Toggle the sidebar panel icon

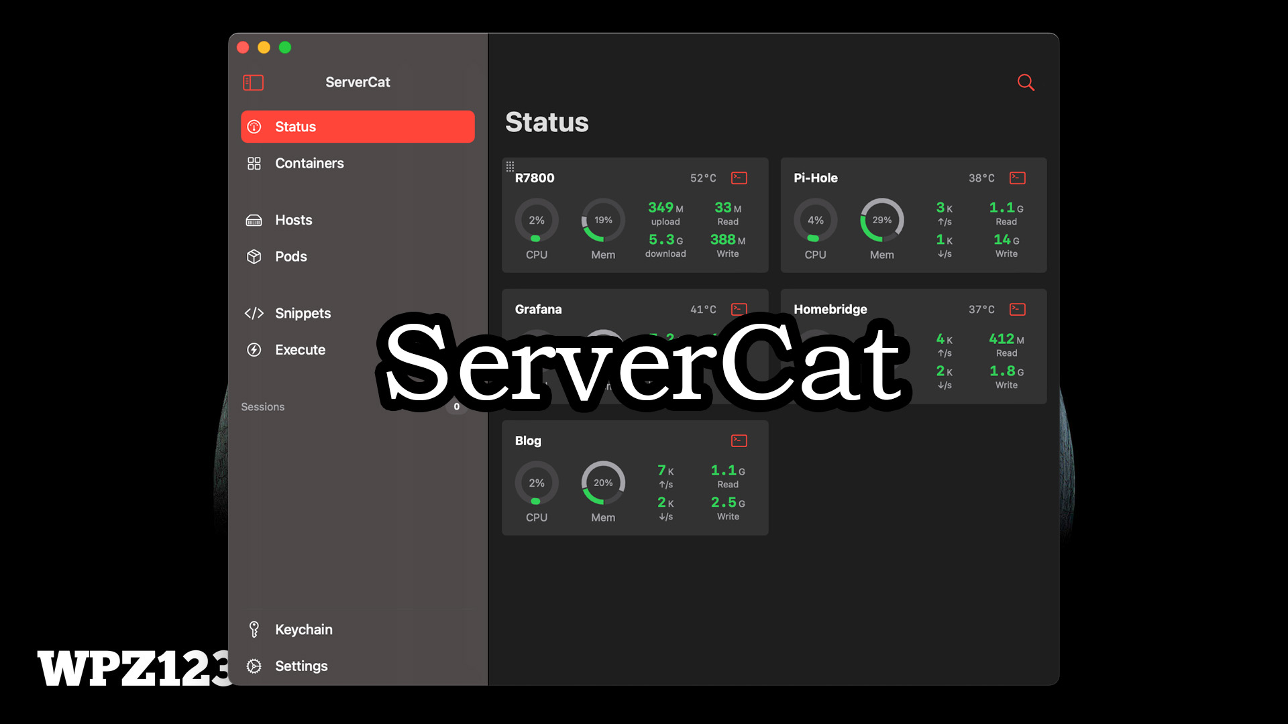tap(253, 82)
